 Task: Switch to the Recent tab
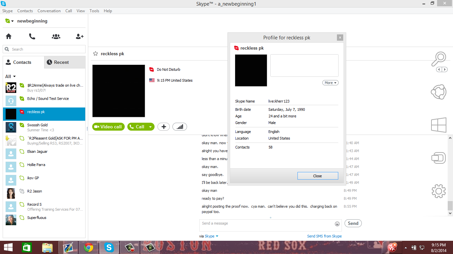coord(65,62)
